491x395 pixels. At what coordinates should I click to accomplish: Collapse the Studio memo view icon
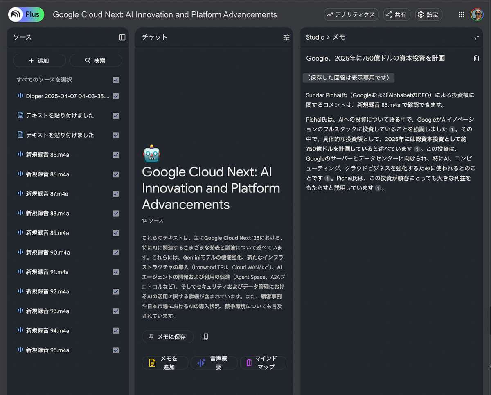click(476, 37)
